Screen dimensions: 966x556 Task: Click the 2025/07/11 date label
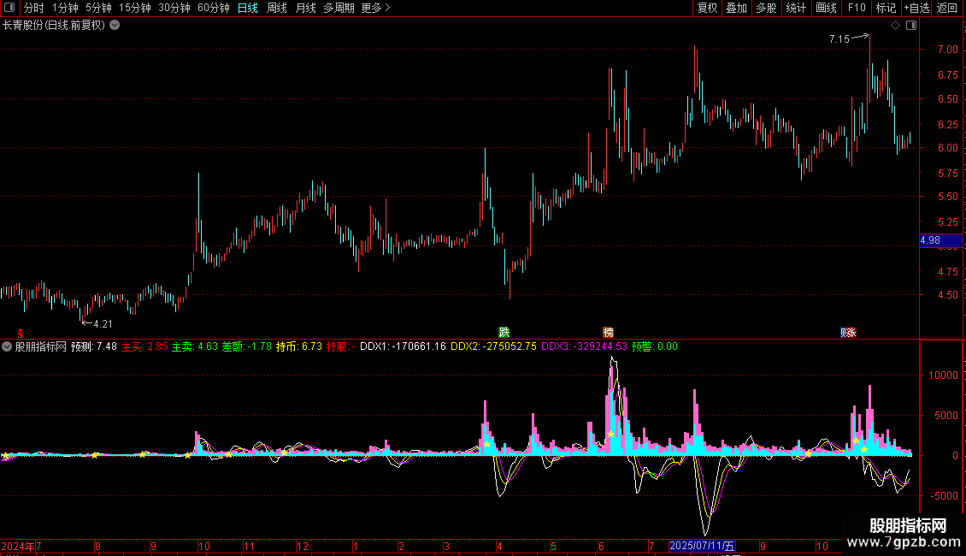(x=702, y=546)
